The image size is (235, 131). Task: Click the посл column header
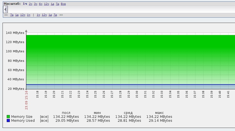66,113
